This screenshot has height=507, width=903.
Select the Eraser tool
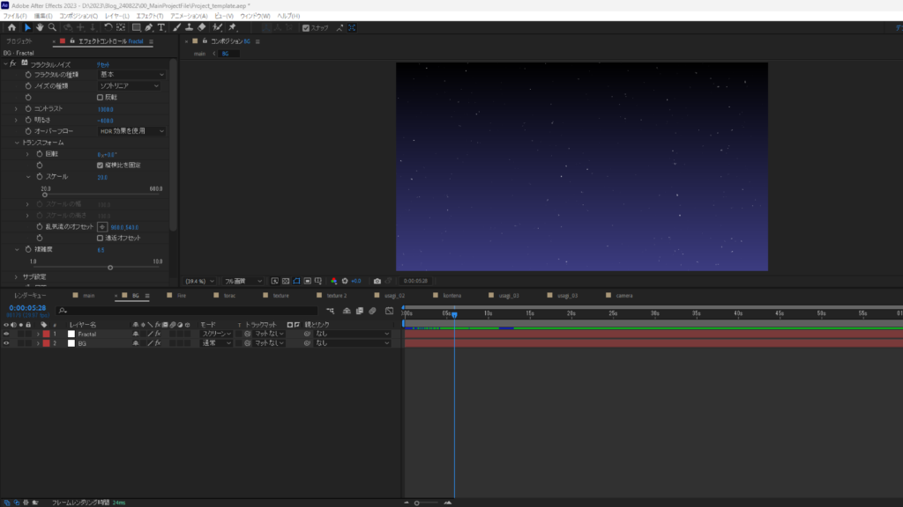pos(202,28)
